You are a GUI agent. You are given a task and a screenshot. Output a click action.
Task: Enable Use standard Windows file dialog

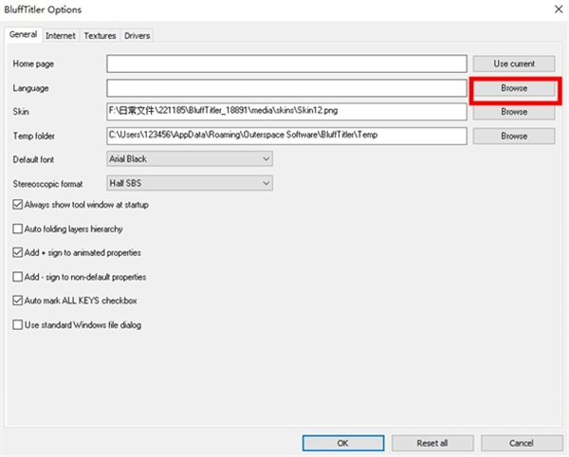tap(18, 325)
